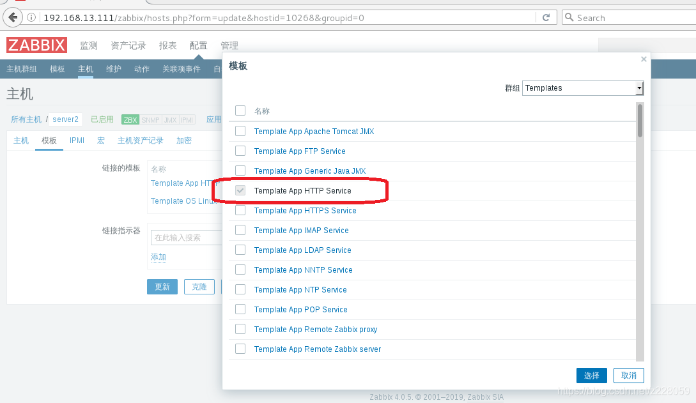Click the ZABBIX logo
The width and height of the screenshot is (696, 403).
click(x=37, y=45)
